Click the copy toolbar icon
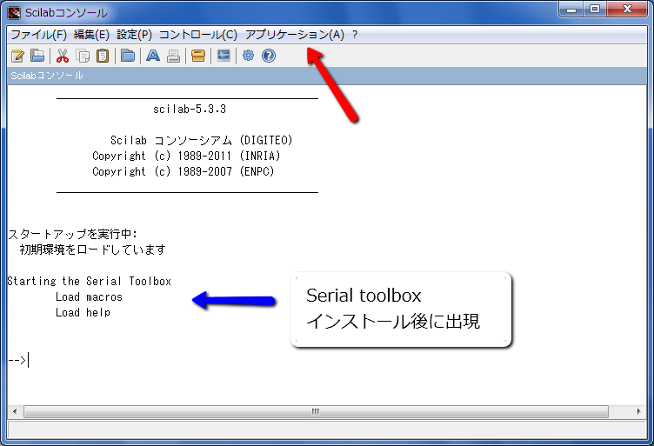The width and height of the screenshot is (654, 446). (83, 56)
